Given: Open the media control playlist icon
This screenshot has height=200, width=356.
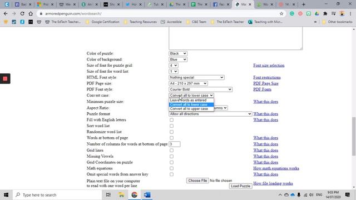Looking at the screenshot, I should point(333,13).
